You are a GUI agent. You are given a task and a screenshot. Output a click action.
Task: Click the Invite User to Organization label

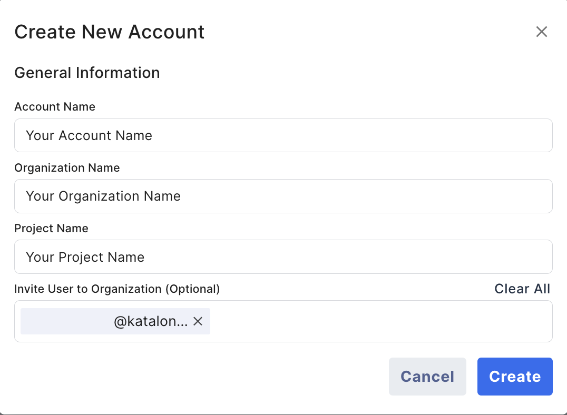(117, 289)
